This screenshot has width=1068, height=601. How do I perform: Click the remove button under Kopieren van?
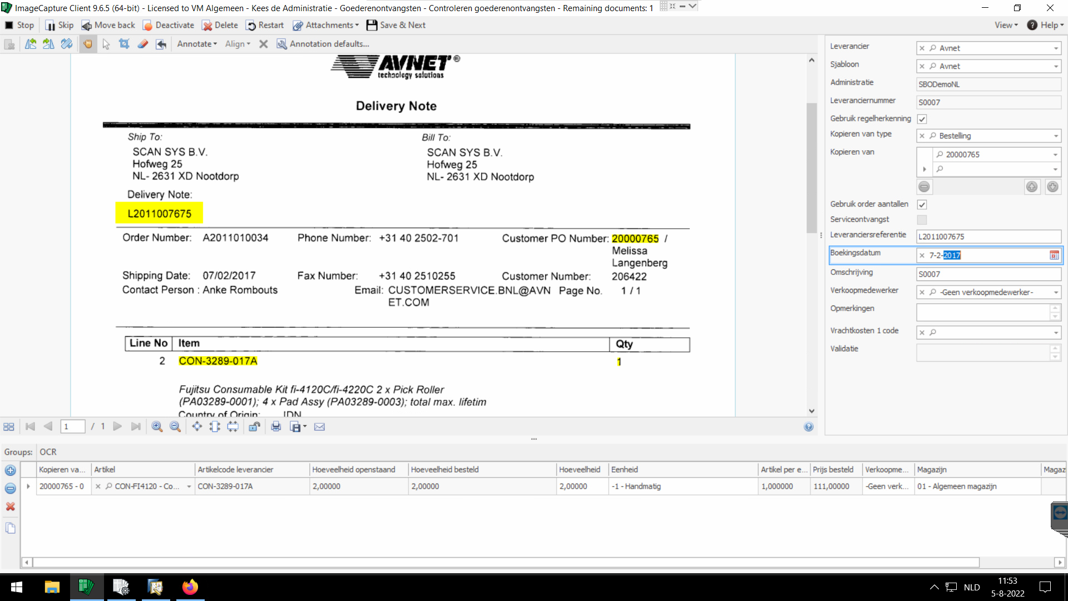pos(924,187)
